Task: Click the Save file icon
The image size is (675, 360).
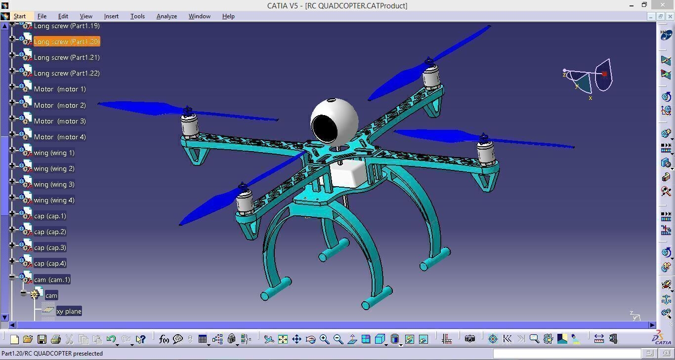Action: (42, 339)
